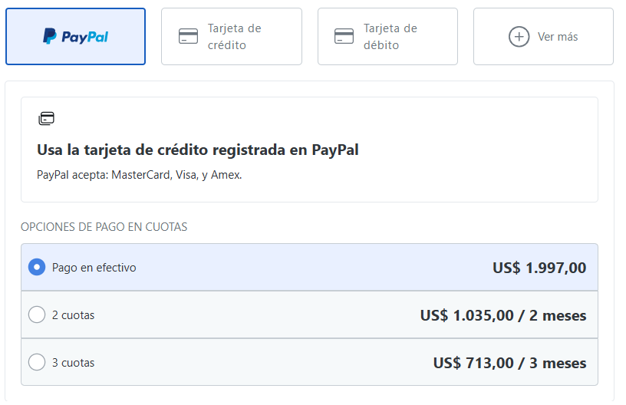Click the PayPal logo icon
626x405 pixels.
click(x=75, y=36)
